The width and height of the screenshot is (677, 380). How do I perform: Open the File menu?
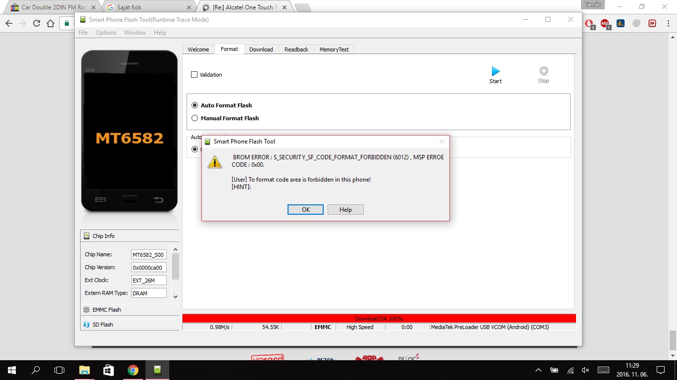[x=83, y=33]
